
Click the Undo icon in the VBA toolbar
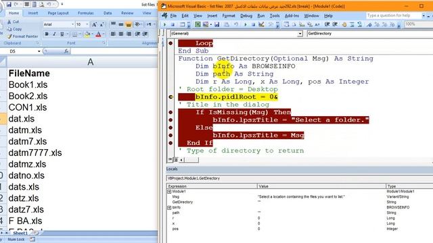[x=236, y=25]
